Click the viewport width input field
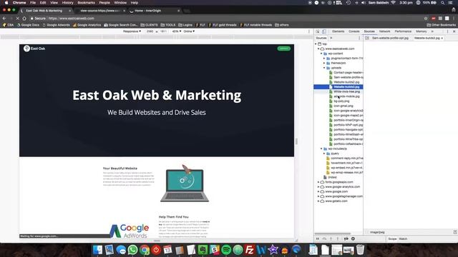Screen dimensions: 458x257 pyautogui.click(x=150, y=31)
